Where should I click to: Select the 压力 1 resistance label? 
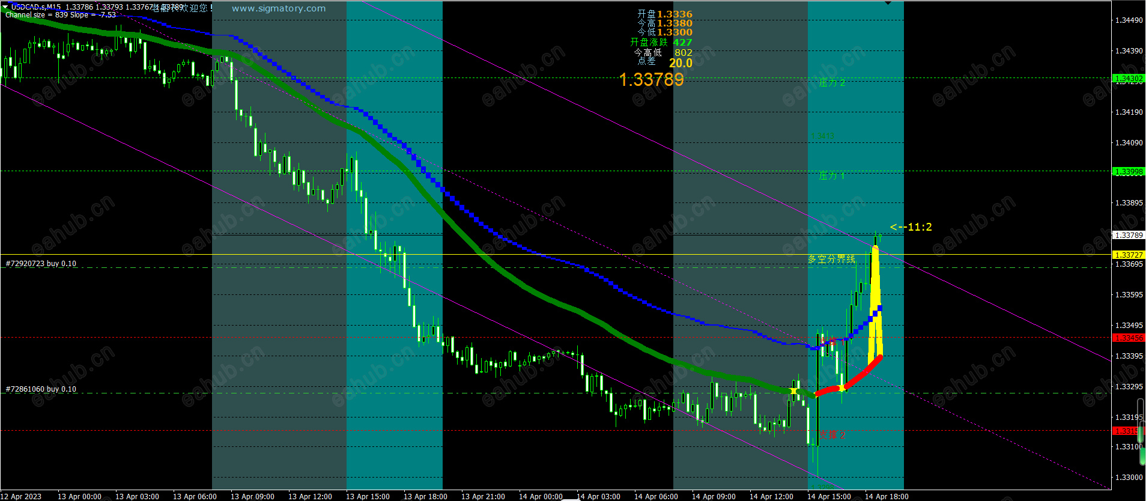pyautogui.click(x=832, y=175)
